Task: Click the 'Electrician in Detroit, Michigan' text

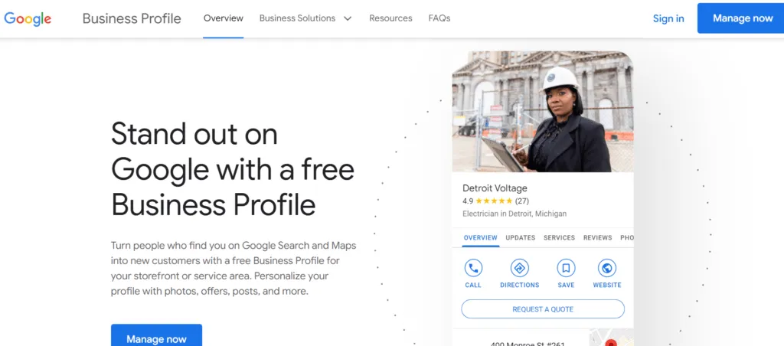Action: click(x=514, y=214)
